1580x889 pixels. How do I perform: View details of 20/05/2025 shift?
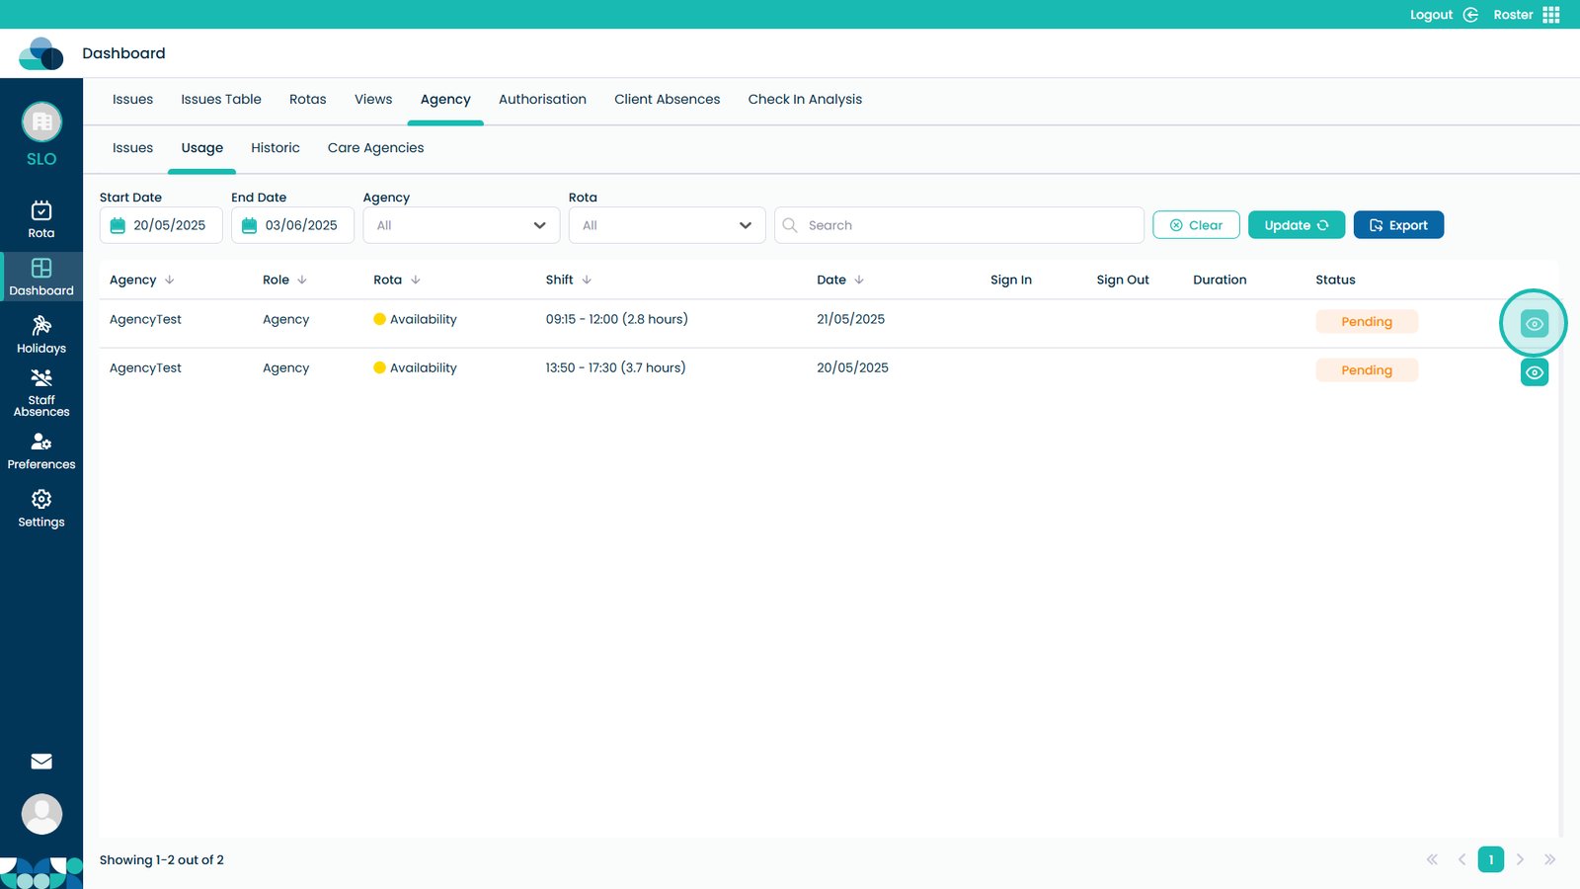coord(1534,372)
